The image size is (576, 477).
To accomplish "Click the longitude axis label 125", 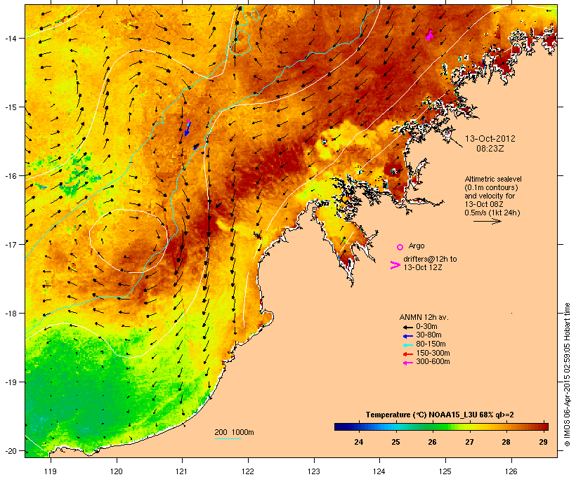I will pyautogui.click(x=445, y=471).
